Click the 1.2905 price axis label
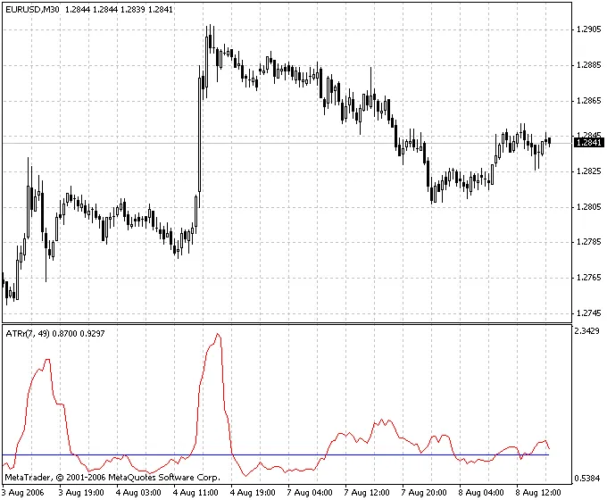 tap(588, 29)
